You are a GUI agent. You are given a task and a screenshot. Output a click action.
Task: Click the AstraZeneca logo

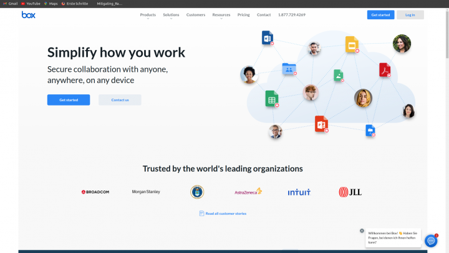tap(248, 191)
